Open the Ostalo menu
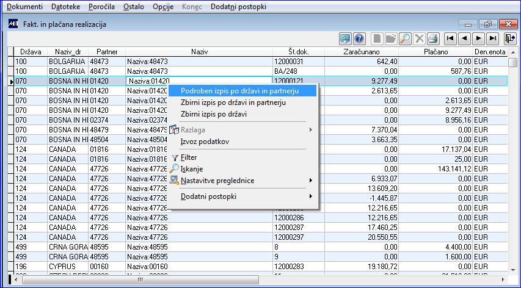Image resolution: width=521 pixels, height=288 pixels. tap(134, 7)
